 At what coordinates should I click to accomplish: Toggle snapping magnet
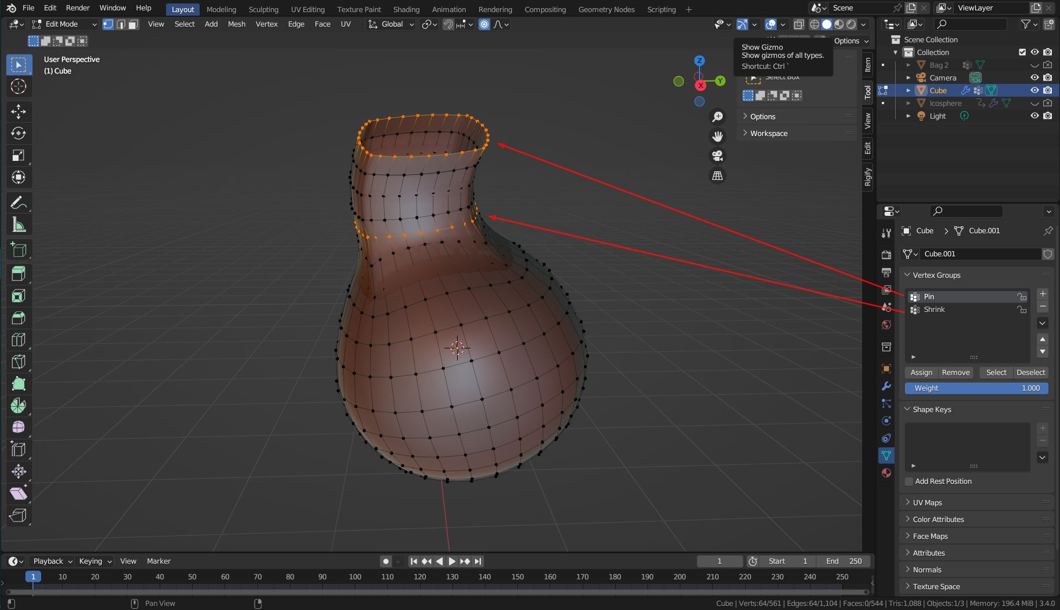[448, 24]
